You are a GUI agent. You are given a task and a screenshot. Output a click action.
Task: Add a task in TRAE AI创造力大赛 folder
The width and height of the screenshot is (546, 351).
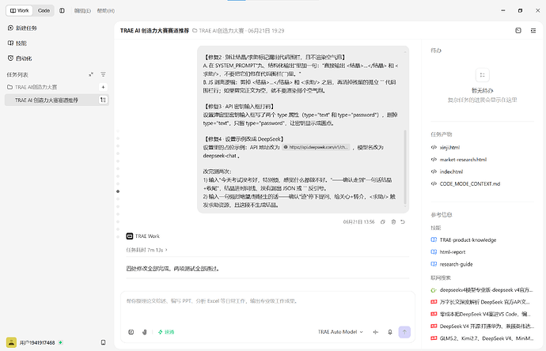pyautogui.click(x=103, y=87)
